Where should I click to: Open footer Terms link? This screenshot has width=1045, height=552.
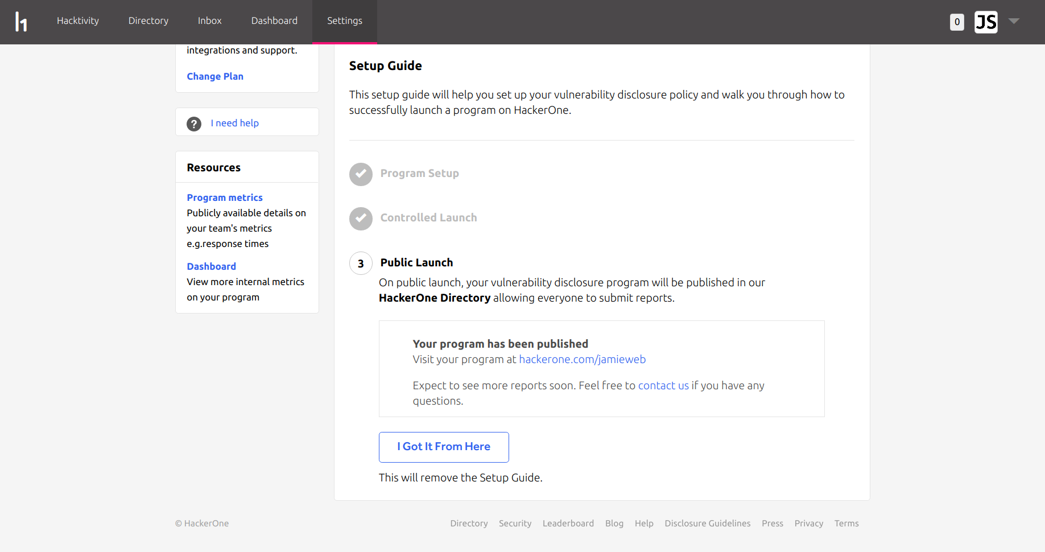(x=846, y=524)
